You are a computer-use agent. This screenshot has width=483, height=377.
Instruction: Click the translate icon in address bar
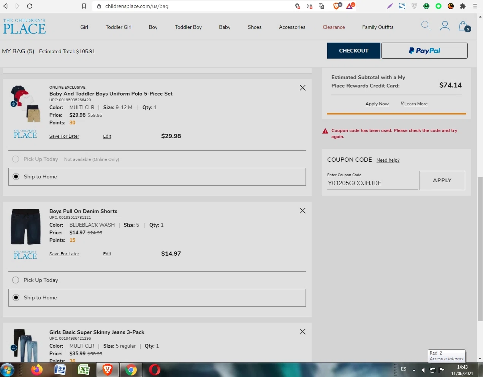click(322, 6)
